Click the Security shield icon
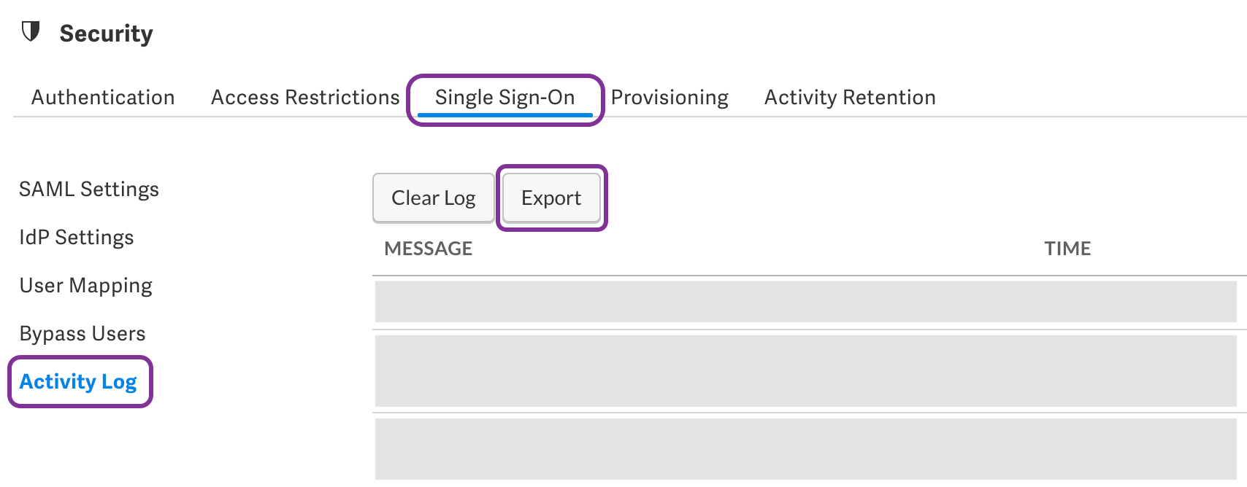This screenshot has height=487, width=1247. 31,32
